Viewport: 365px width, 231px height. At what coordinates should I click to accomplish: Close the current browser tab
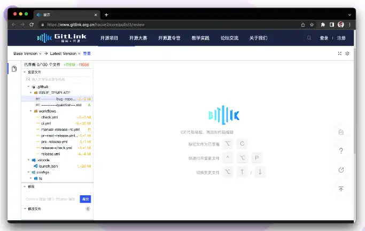point(96,15)
